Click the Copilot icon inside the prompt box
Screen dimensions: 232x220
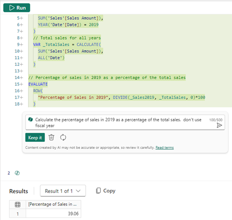pos(30,119)
